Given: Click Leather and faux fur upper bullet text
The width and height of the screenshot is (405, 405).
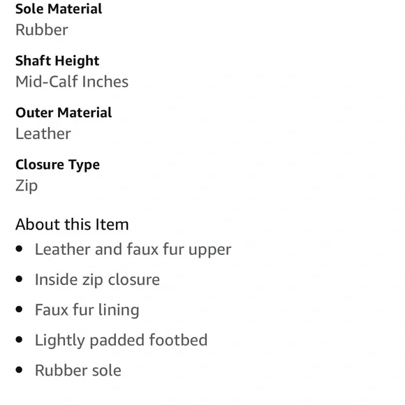Looking at the screenshot, I should (x=133, y=249).
